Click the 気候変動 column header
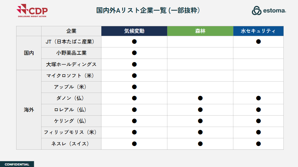The width and height of the screenshot is (298, 167). [x=134, y=31]
